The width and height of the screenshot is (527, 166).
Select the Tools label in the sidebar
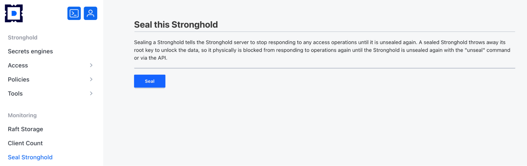point(15,94)
